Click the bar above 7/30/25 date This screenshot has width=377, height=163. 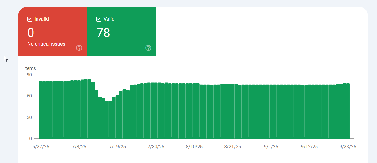[156, 111]
